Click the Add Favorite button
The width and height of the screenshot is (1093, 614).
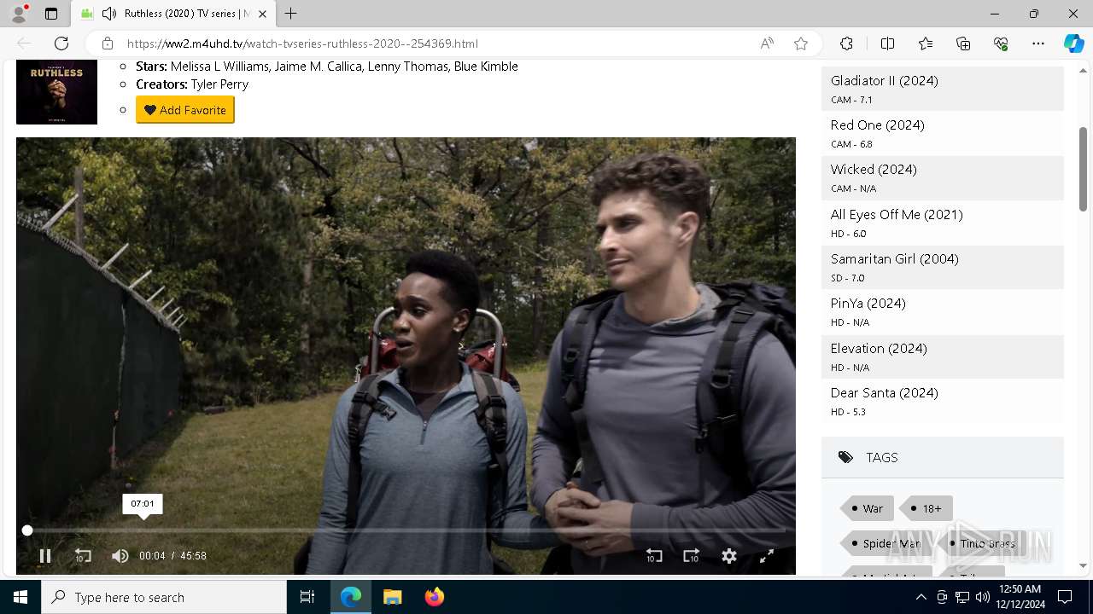click(x=185, y=110)
